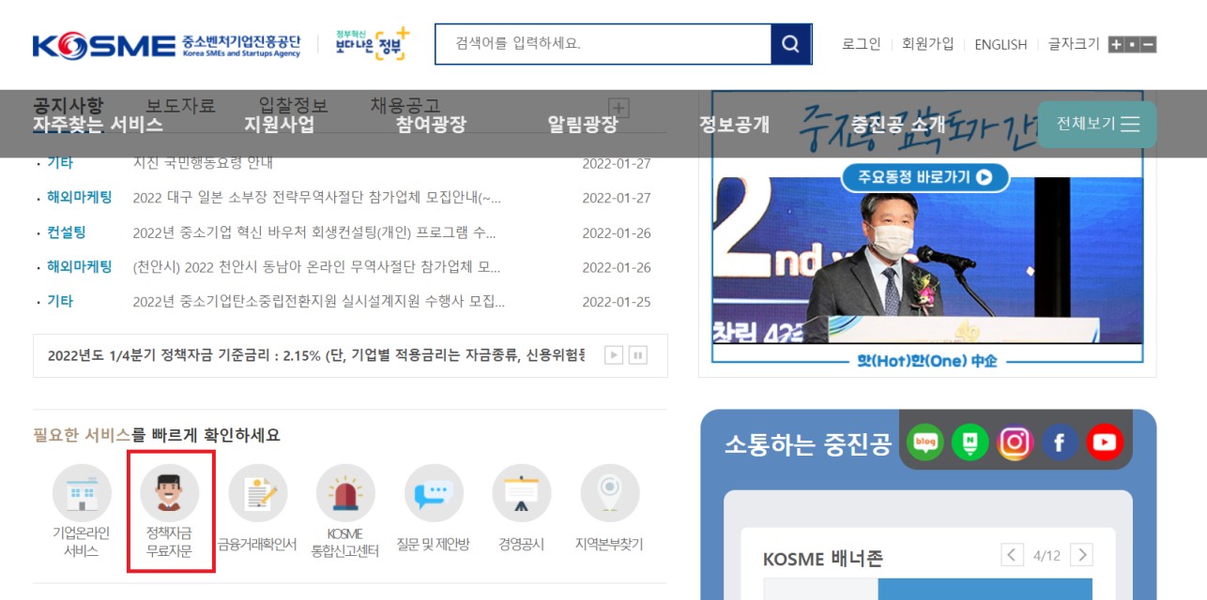The image size is (1207, 600).
Task: Click the KOSME logo
Action: pos(166,44)
